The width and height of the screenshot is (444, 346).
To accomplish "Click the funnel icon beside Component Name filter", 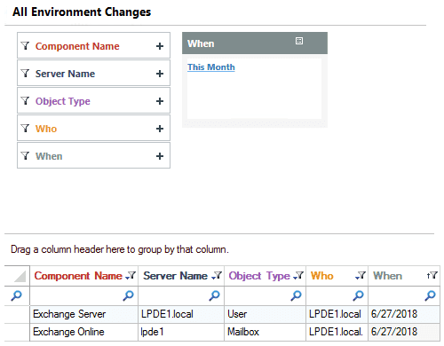I will coord(25,46).
